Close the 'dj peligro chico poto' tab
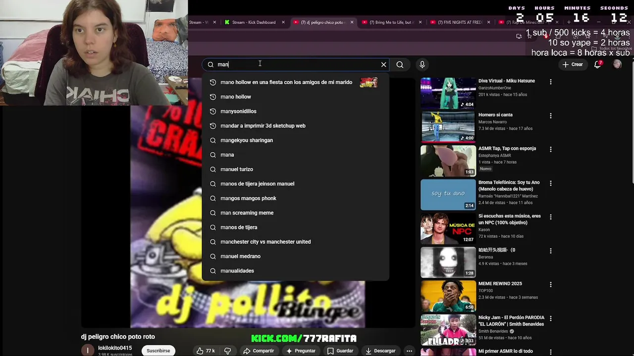 (352, 22)
